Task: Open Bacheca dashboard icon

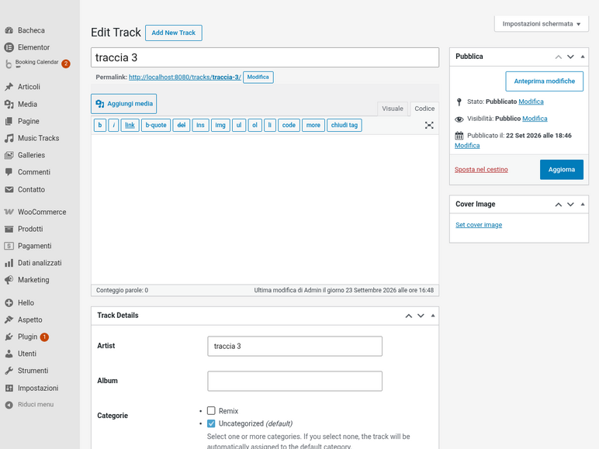Action: (x=9, y=30)
